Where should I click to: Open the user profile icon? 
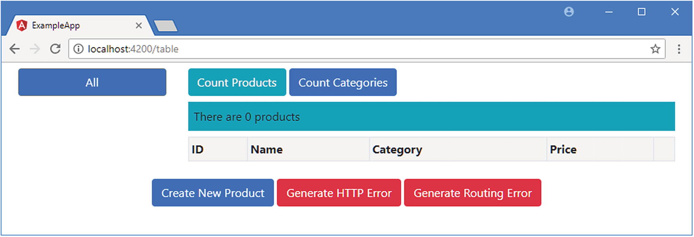(x=569, y=12)
